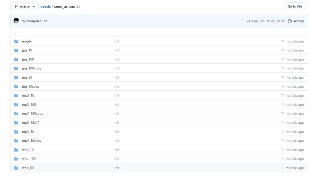The height and width of the screenshot is (177, 310).
Task: Open the who_100 folder
Action: [29, 159]
